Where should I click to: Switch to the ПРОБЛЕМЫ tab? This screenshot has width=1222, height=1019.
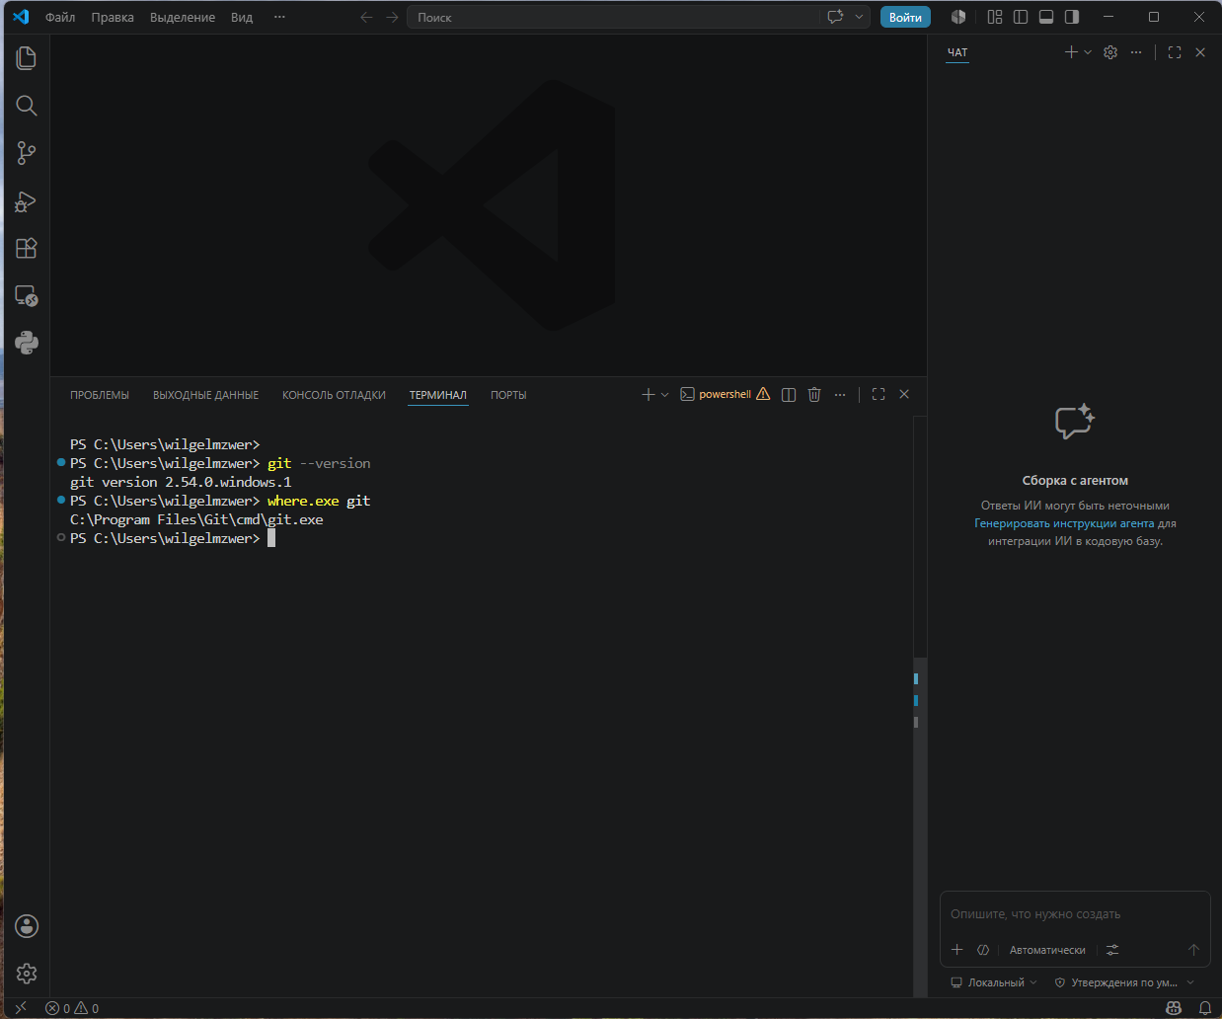pos(100,395)
